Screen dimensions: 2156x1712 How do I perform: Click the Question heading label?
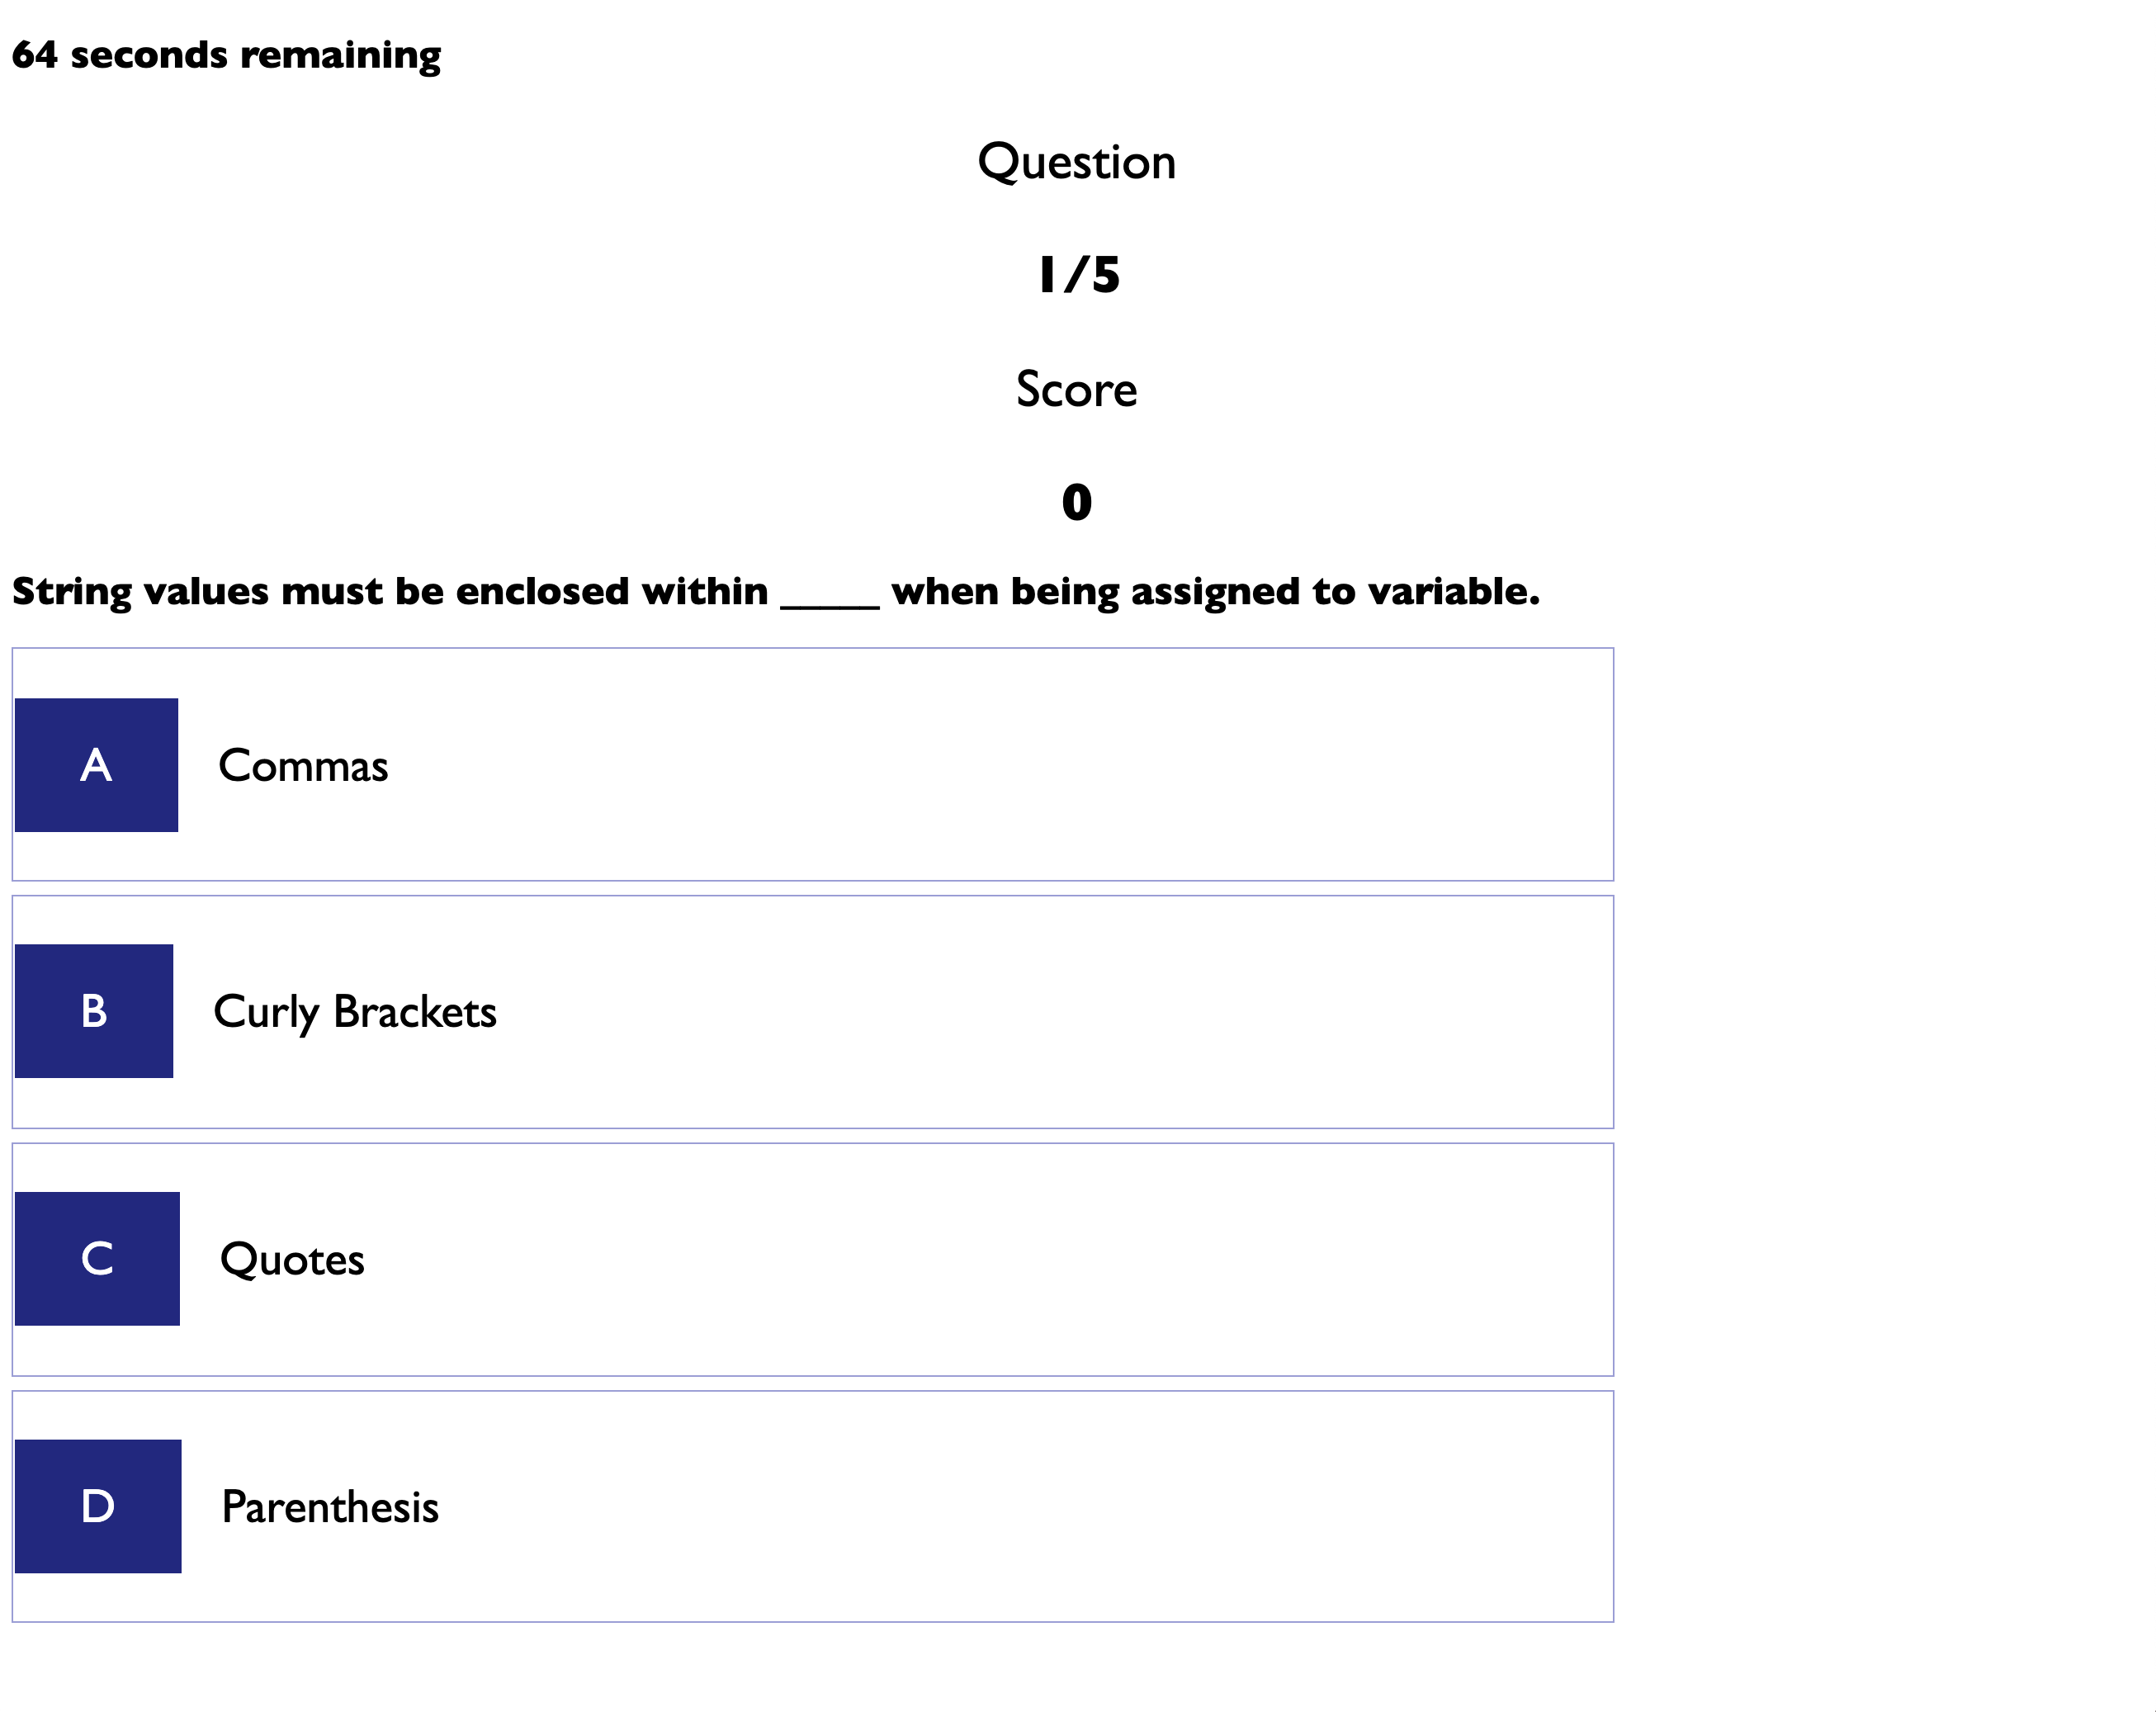coord(1077,162)
